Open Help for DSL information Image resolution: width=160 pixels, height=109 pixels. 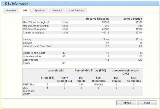[x=147, y=103]
